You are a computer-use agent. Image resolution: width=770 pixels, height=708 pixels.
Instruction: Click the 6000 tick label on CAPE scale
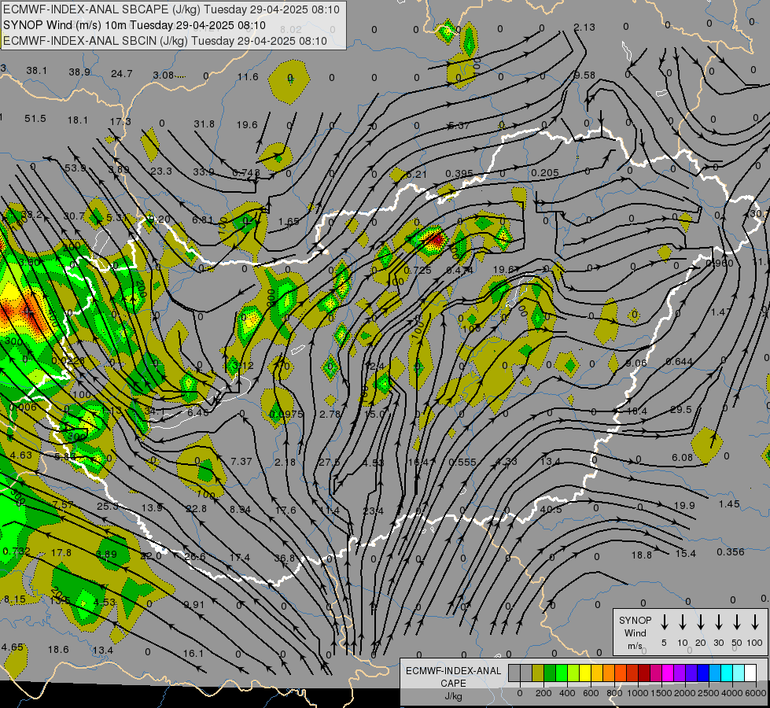pyautogui.click(x=756, y=693)
